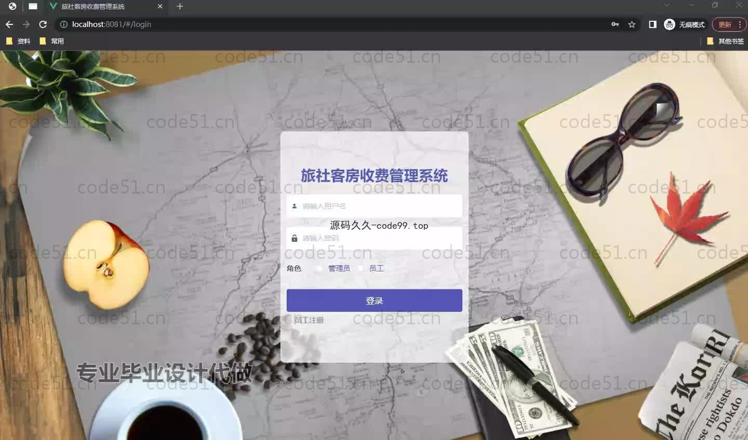748x440 pixels.
Task: Select the 管理员 role radio button
Action: [x=319, y=268]
